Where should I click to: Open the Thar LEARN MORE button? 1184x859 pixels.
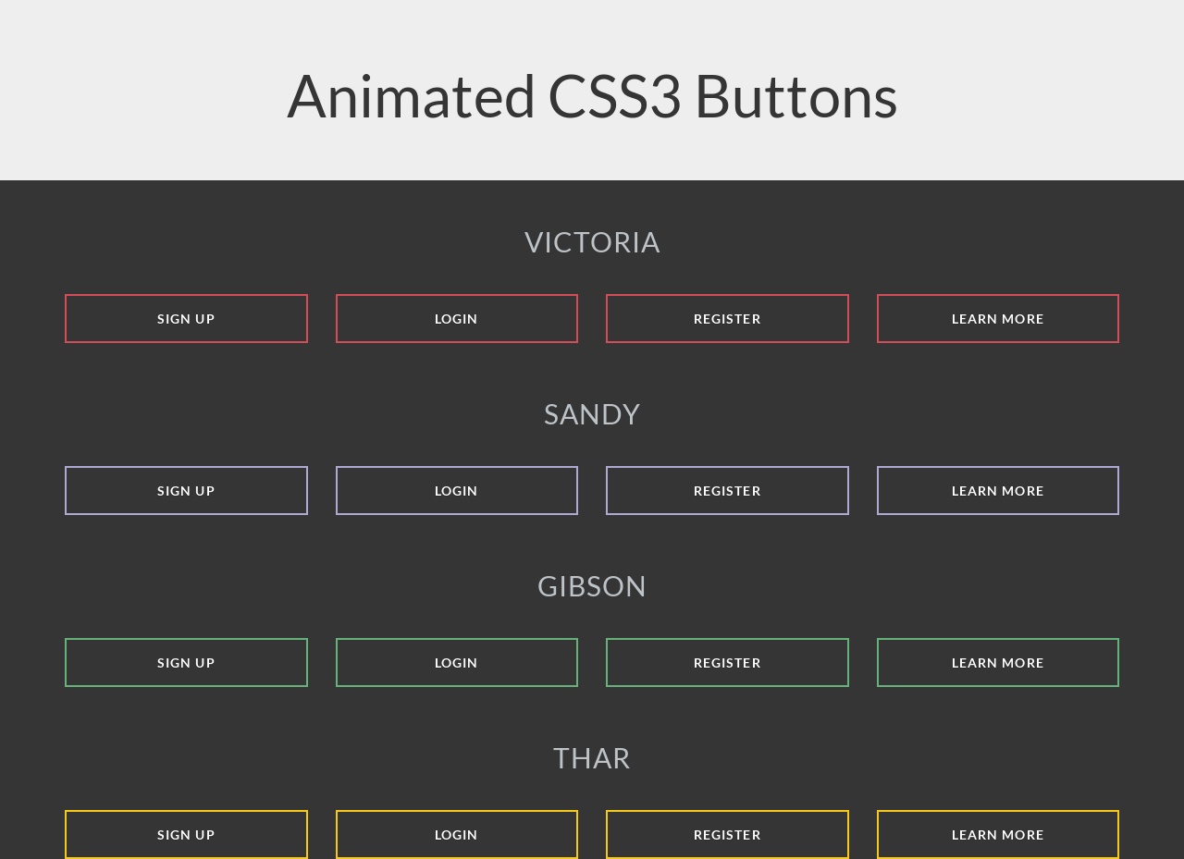pyautogui.click(x=998, y=834)
